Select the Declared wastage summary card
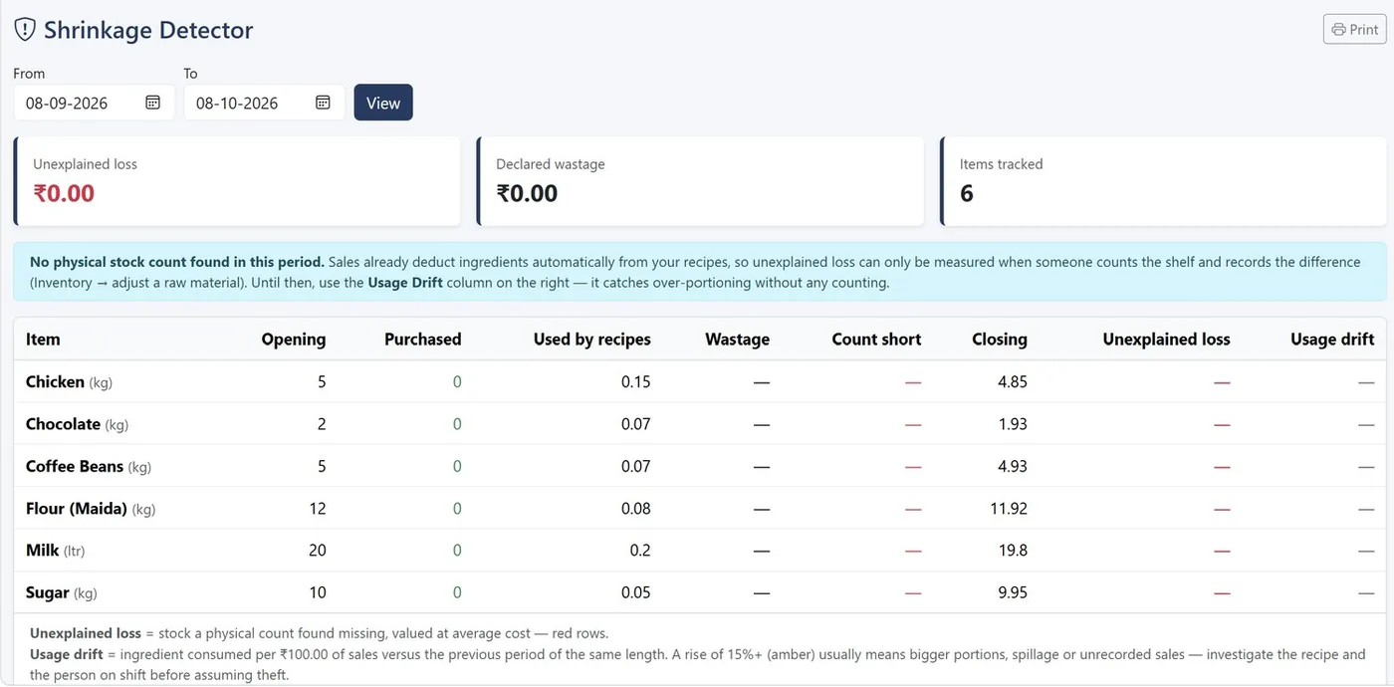The height and width of the screenshot is (687, 1394). [x=700, y=181]
